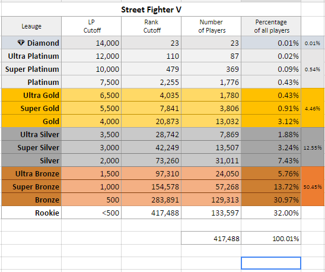Click the Ultra Gold league cell
325x272 pixels.
tap(31, 95)
